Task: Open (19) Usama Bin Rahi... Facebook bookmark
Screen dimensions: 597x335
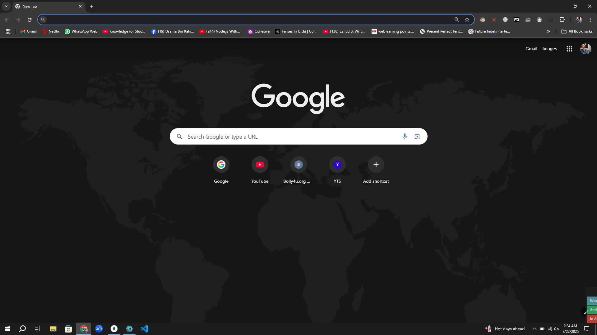Action: (173, 31)
